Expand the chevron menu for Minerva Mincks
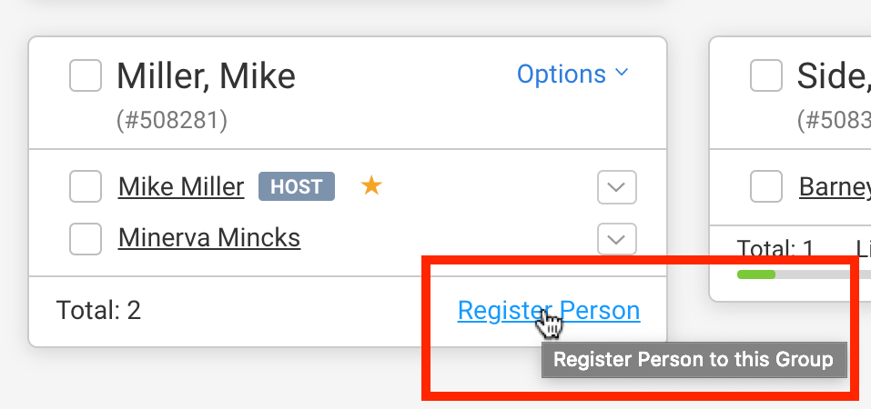Image resolution: width=871 pixels, height=409 pixels. [616, 239]
